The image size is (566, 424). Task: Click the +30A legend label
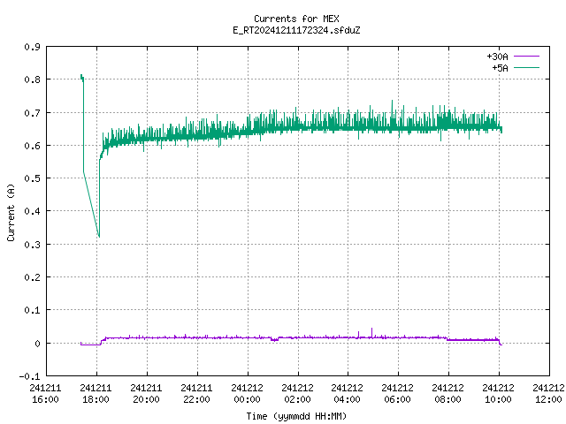click(497, 57)
